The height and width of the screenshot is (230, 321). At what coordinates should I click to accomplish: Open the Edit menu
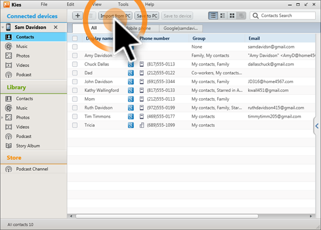pos(70,4)
